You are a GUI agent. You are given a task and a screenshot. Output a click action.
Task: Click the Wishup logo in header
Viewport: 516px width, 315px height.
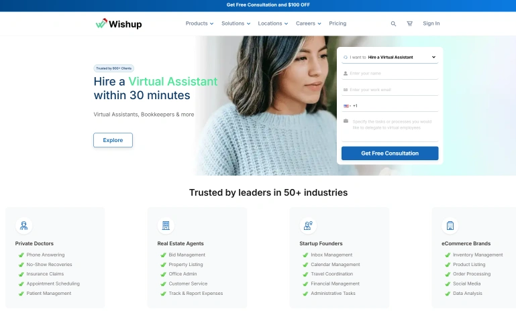point(118,23)
